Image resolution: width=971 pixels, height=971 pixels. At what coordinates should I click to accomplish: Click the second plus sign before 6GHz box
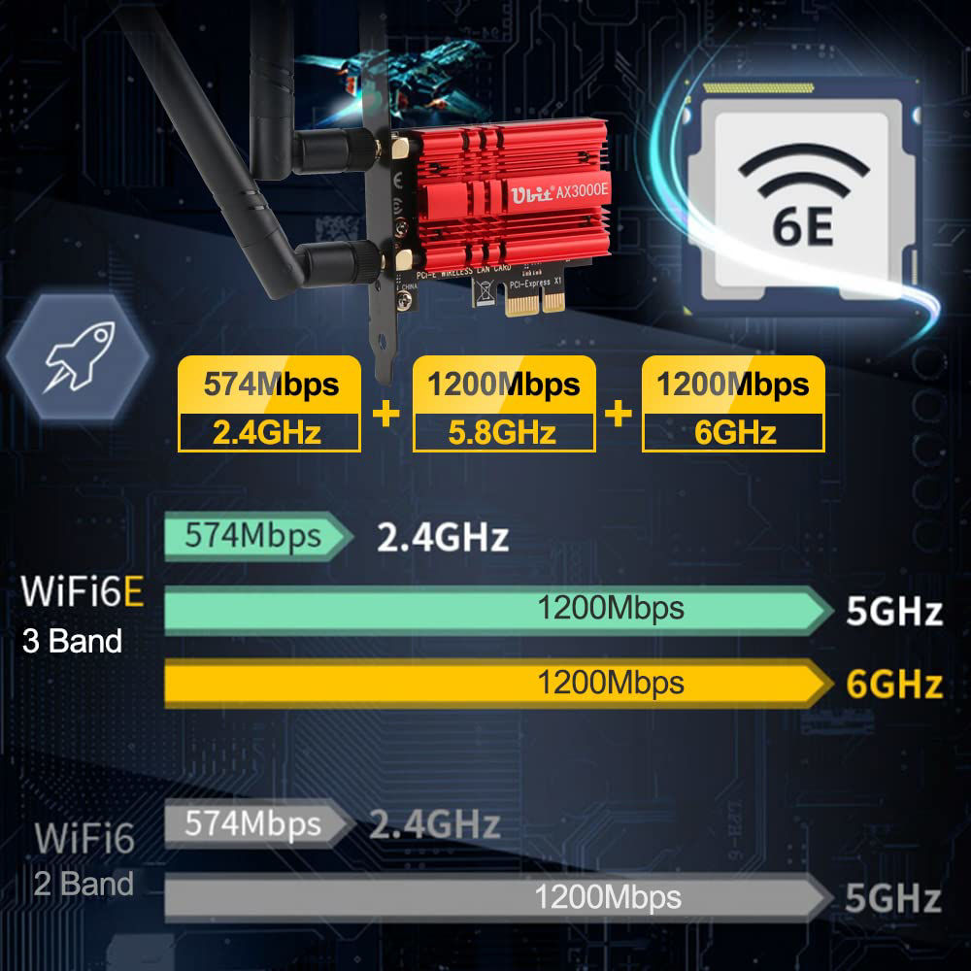coord(618,413)
